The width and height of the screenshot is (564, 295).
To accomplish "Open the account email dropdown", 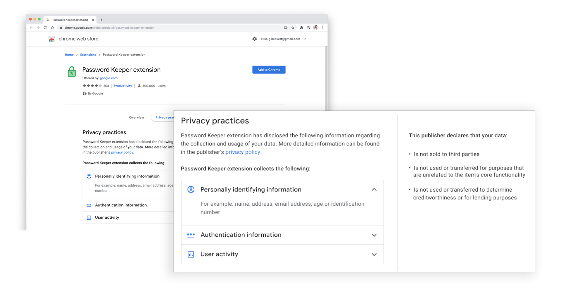I will pos(305,39).
